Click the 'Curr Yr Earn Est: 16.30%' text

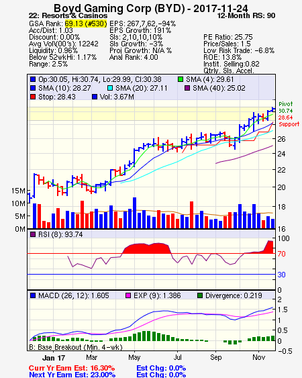72,369
